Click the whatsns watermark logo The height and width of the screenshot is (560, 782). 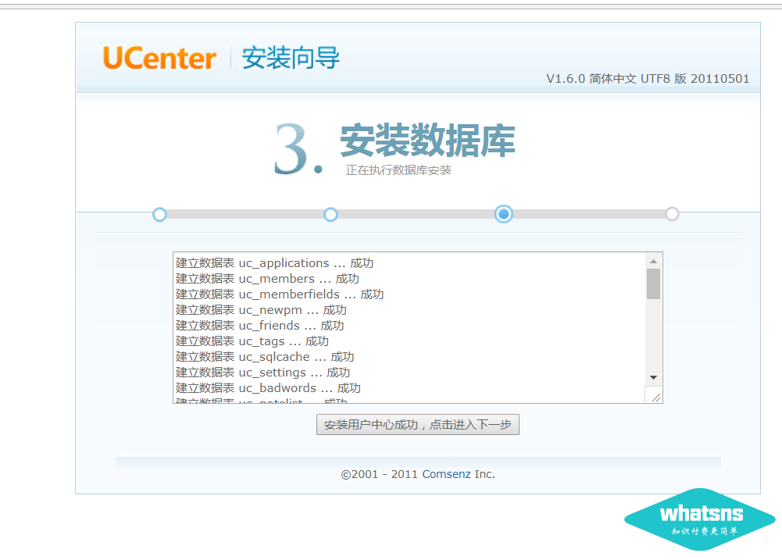click(700, 519)
